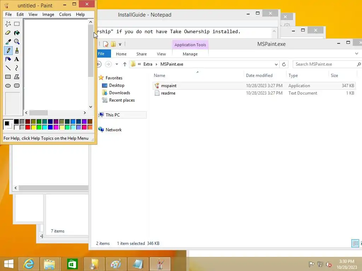The width and height of the screenshot is (362, 271).
Task: Click the Explorer Forward arrow
Action: 108,64
